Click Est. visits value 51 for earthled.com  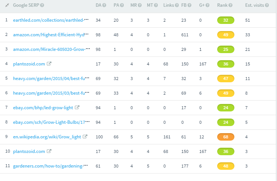point(247,20)
